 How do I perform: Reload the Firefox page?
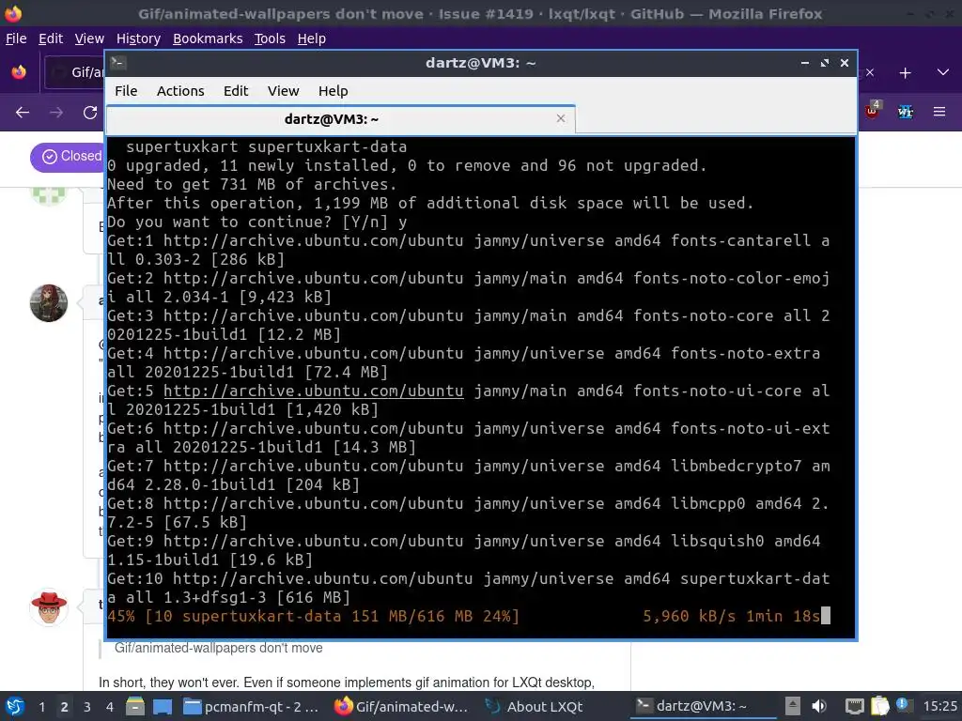coord(90,113)
